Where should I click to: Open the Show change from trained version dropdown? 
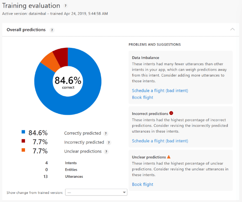[x=96, y=192]
